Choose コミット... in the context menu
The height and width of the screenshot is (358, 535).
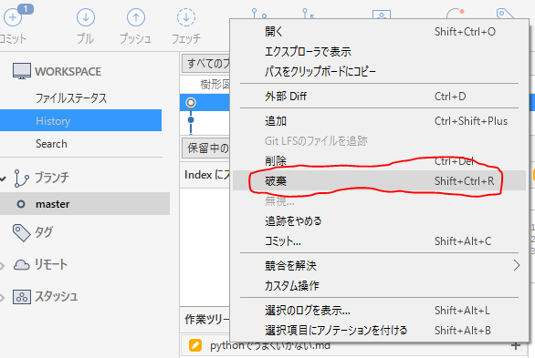380,240
